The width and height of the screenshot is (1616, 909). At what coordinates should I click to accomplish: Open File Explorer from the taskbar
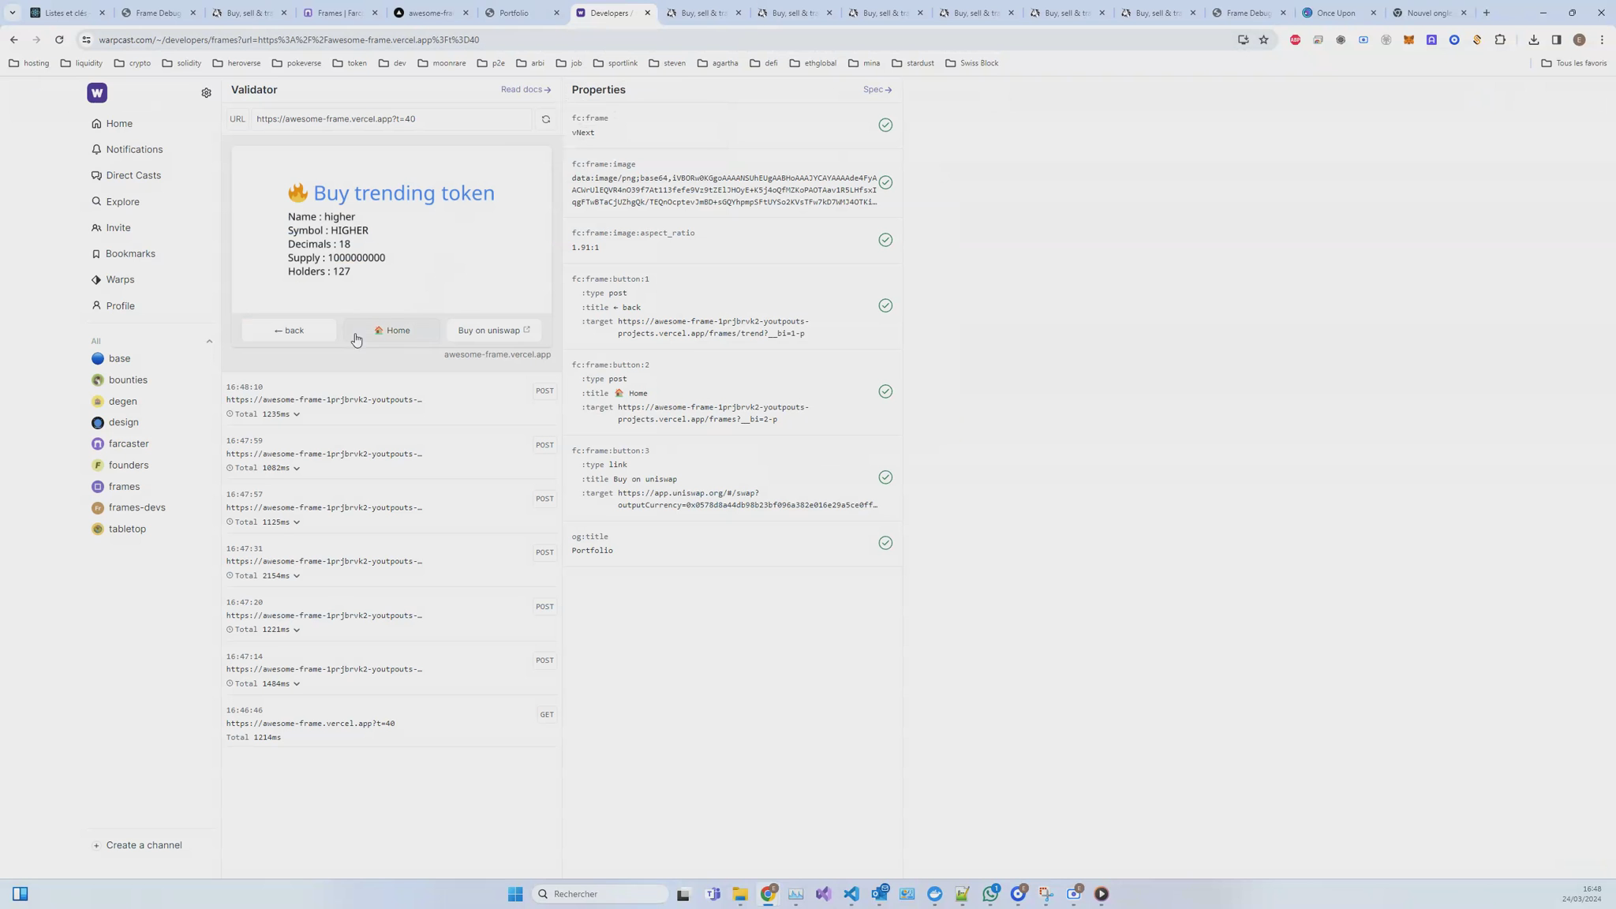(739, 894)
